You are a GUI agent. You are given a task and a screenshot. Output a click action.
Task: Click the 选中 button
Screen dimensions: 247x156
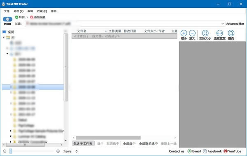click(x=100, y=143)
